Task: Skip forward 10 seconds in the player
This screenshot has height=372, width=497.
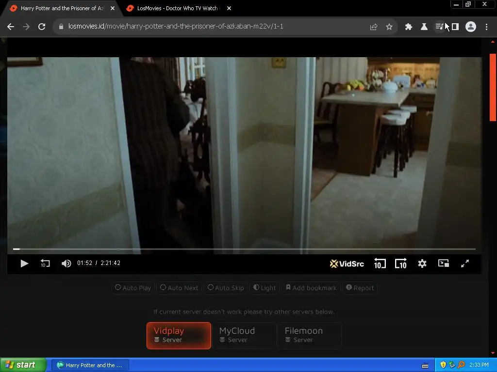Action: point(400,263)
